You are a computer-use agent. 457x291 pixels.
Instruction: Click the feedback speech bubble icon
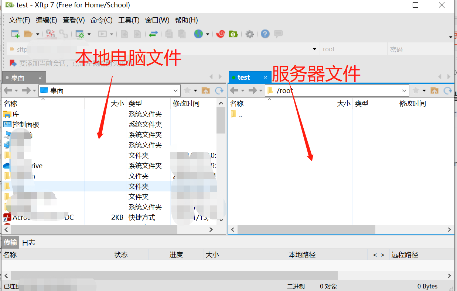click(278, 34)
